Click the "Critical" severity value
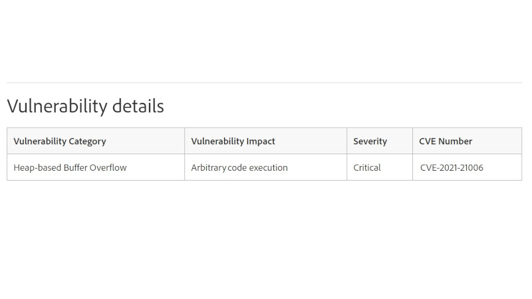This screenshot has height=299, width=532. point(367,168)
